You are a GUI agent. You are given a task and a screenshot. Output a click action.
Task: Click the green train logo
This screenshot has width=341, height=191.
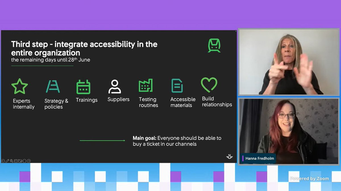[214, 46]
